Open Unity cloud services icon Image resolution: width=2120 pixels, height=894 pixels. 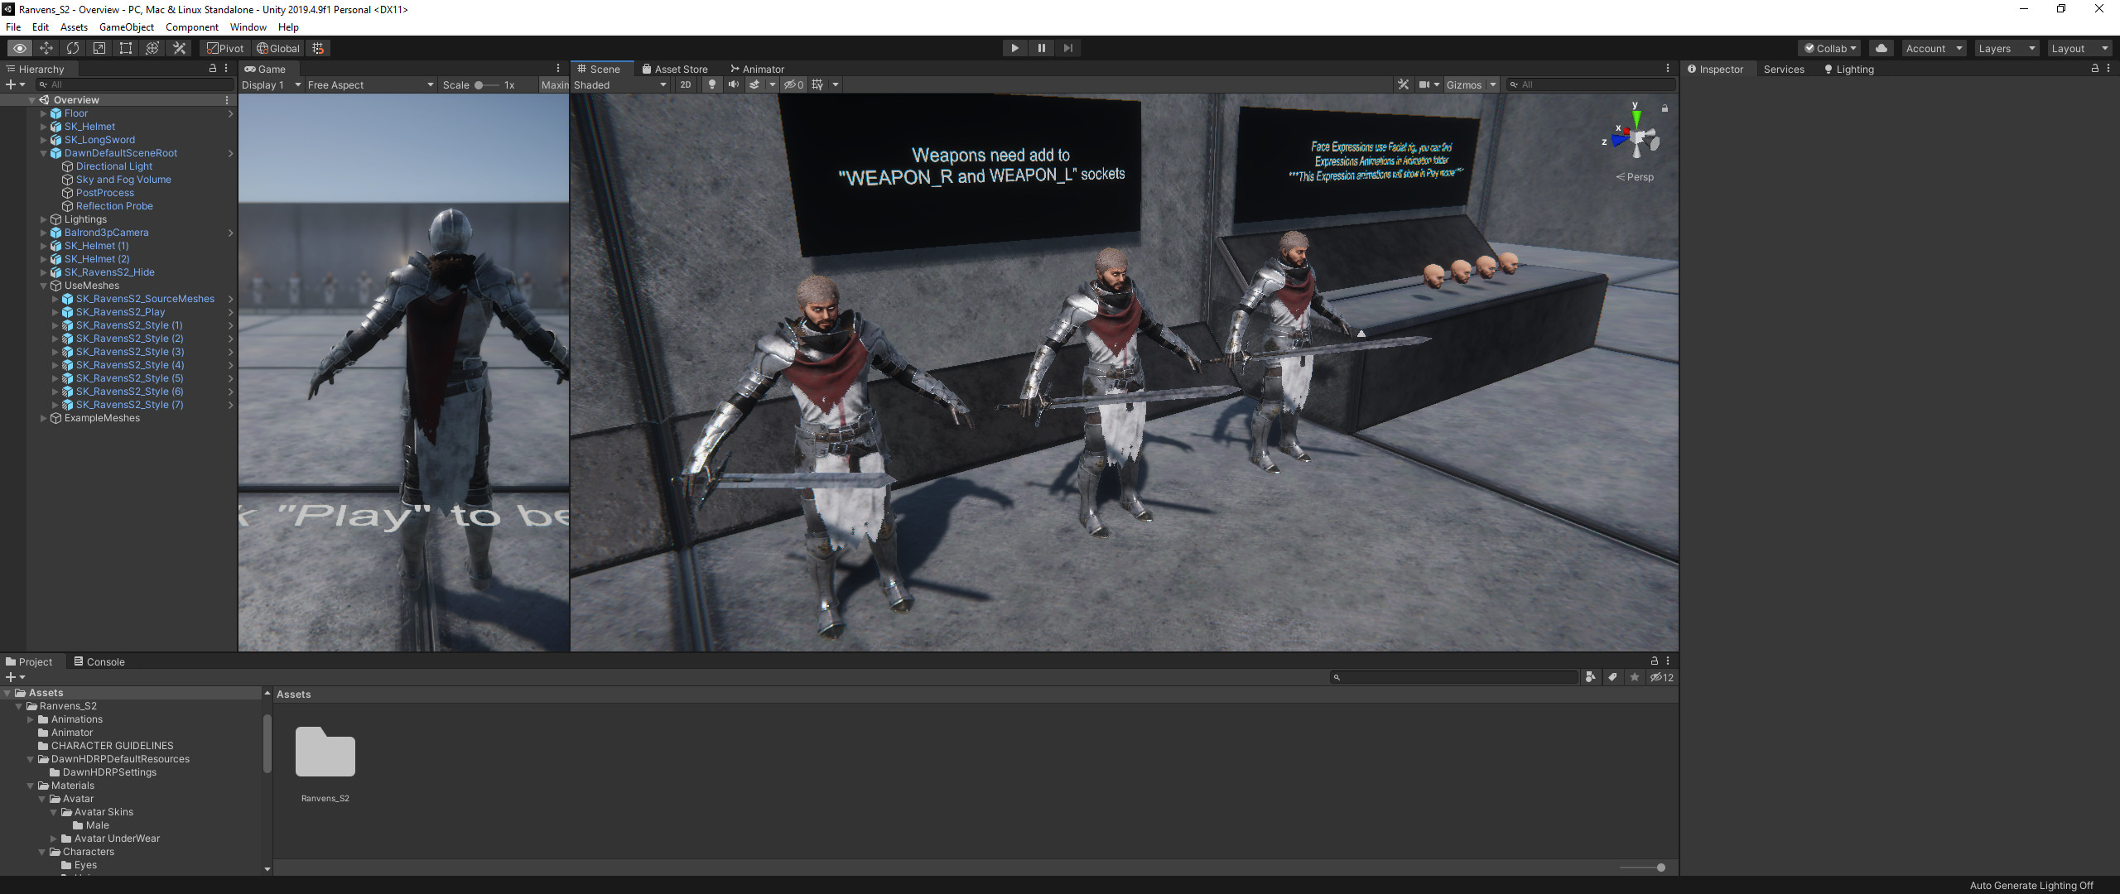pos(1881,48)
